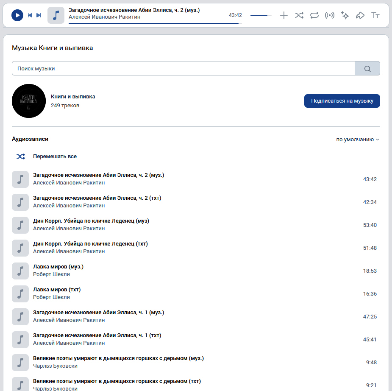Skip to the next track
This screenshot has height=391, width=392.
[x=39, y=15]
